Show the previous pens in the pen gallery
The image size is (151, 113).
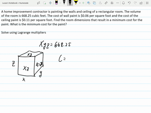[x=60, y=3]
